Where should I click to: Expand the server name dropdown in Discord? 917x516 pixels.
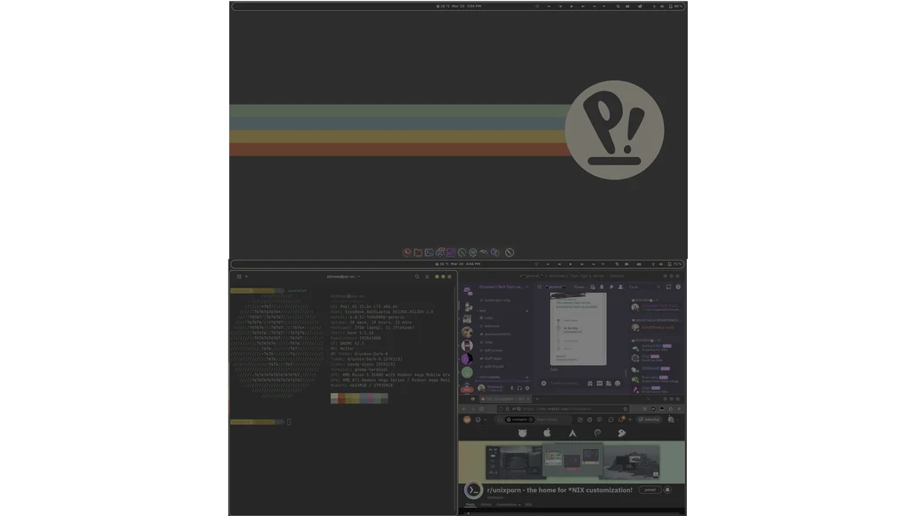(526, 287)
